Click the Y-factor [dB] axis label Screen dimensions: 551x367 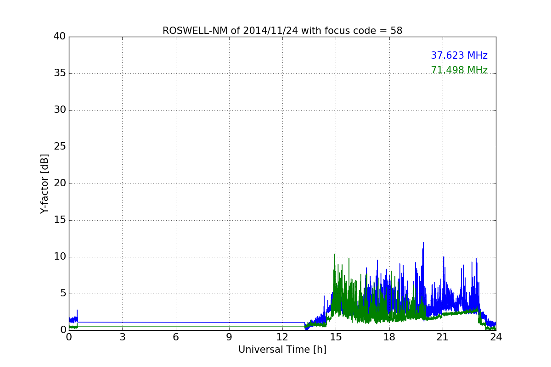[x=45, y=183]
